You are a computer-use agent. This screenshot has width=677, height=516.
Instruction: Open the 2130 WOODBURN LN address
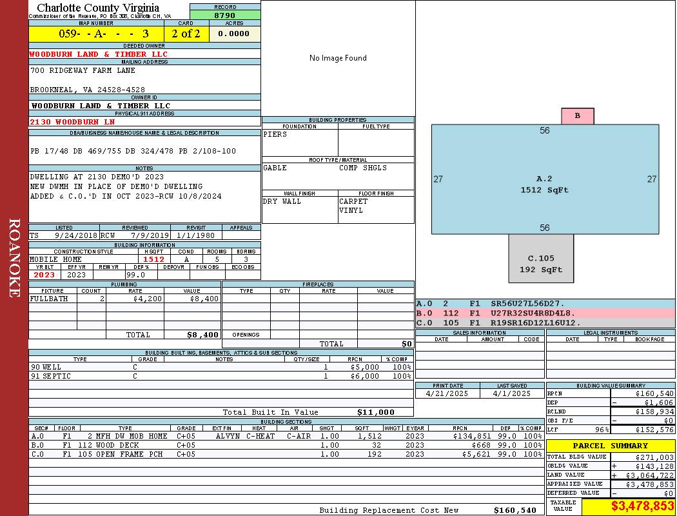pos(72,121)
